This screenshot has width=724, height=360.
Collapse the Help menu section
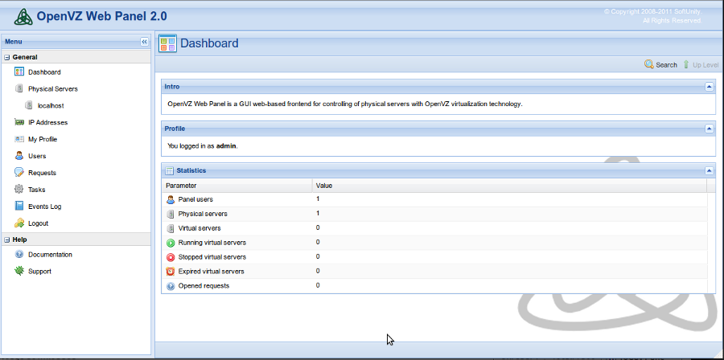[x=7, y=239]
